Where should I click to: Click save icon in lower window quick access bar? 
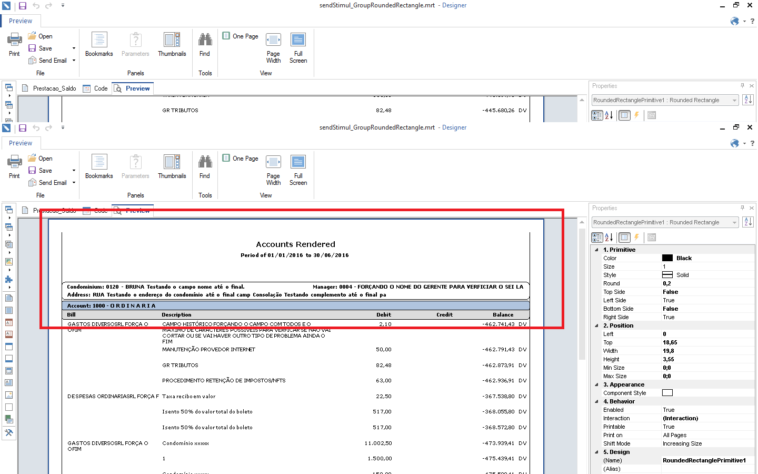[x=23, y=128]
